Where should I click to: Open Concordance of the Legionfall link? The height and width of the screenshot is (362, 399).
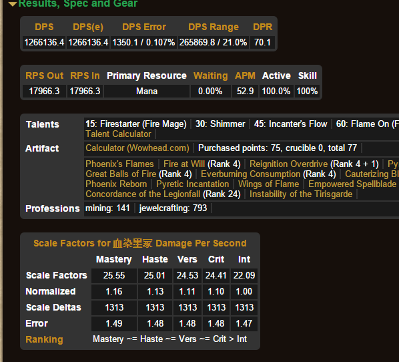click(143, 194)
